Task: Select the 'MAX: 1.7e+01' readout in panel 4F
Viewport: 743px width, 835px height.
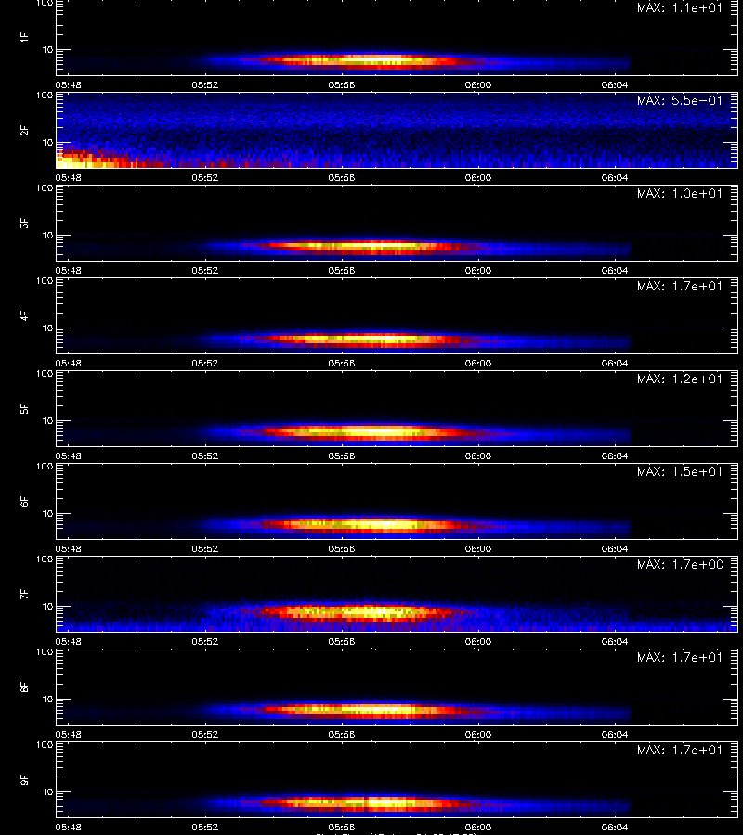Action: click(680, 286)
